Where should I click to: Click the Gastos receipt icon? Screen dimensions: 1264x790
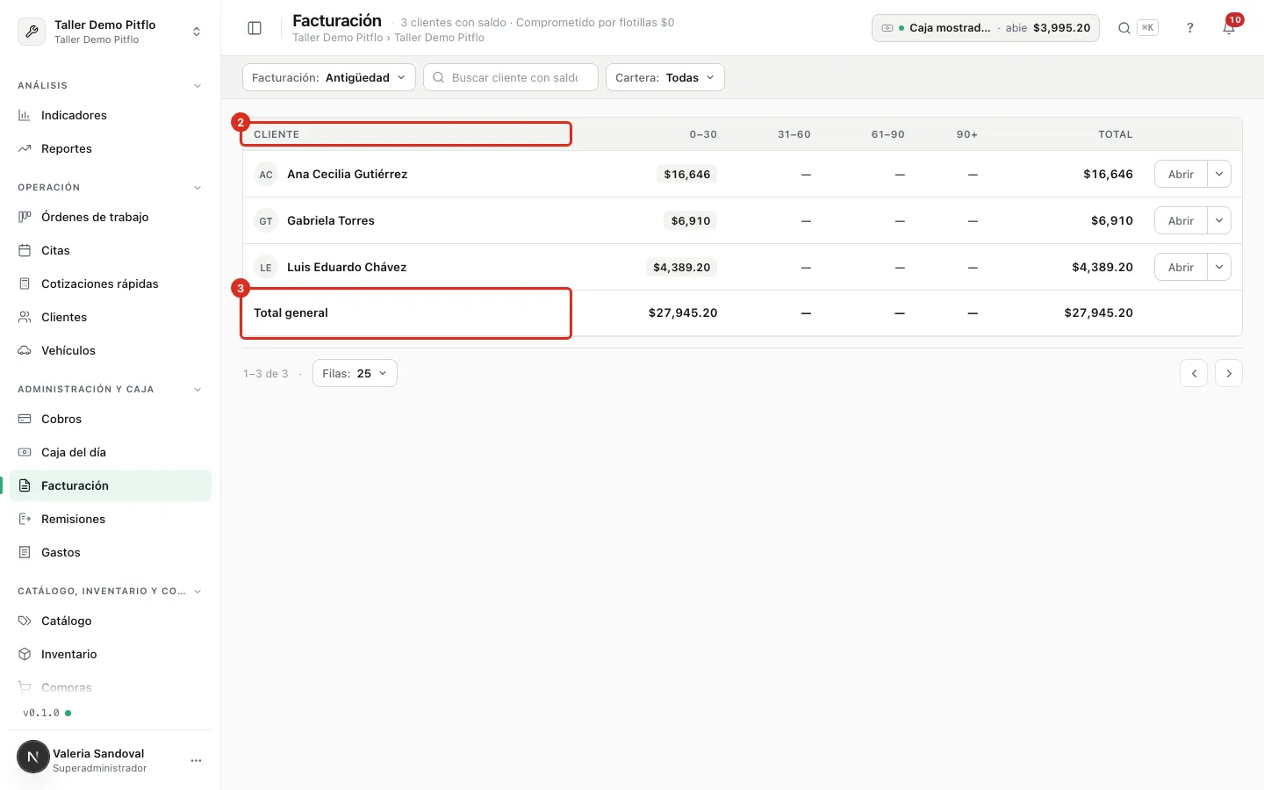(25, 552)
